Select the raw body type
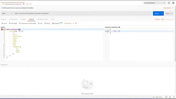Screen dimensions: 176x99 (x=40, y=23)
